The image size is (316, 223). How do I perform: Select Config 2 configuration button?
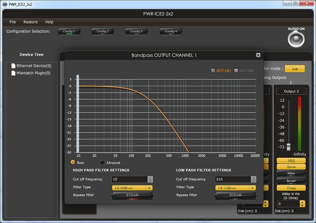pyautogui.click(x=103, y=32)
